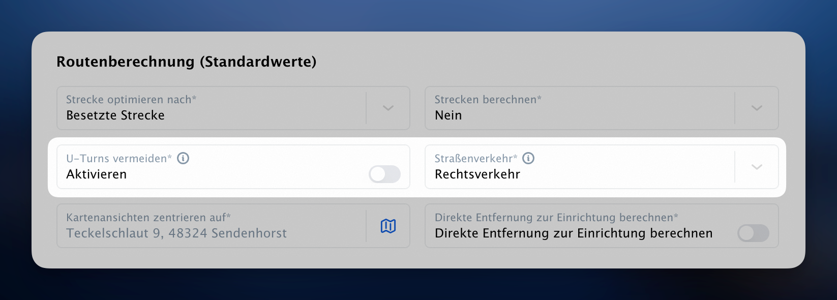837x300 pixels.
Task: Click the Straßenverkehr field label
Action: (476, 159)
